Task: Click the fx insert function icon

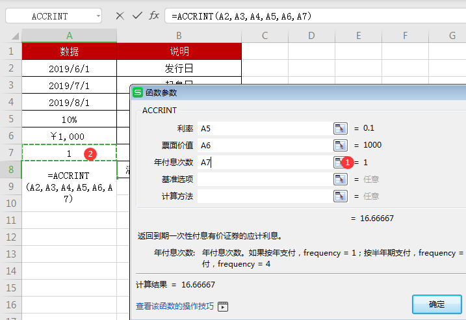Action: click(154, 16)
